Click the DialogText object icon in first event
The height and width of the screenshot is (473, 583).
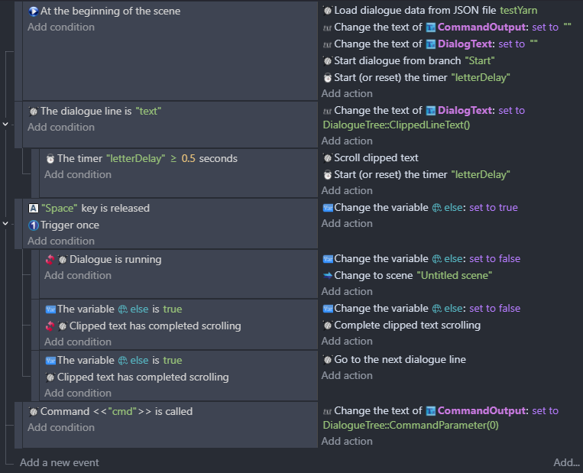(x=430, y=44)
